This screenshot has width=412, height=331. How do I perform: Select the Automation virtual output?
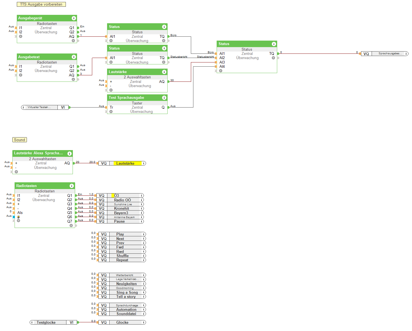(x=122, y=309)
